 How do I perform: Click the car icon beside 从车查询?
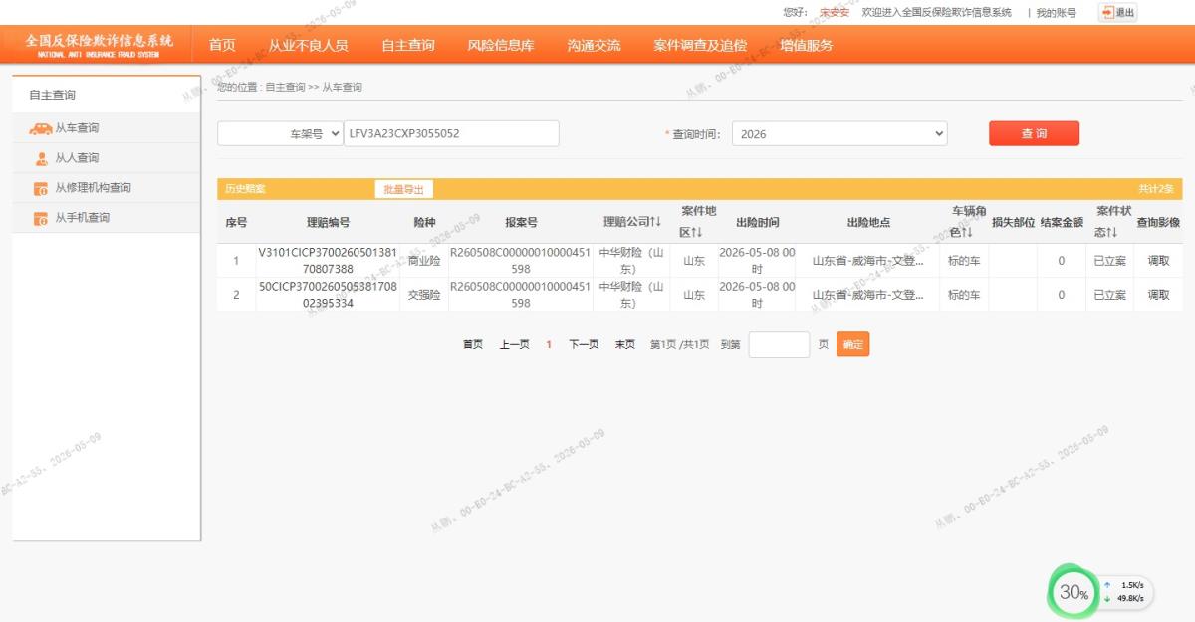[41, 128]
